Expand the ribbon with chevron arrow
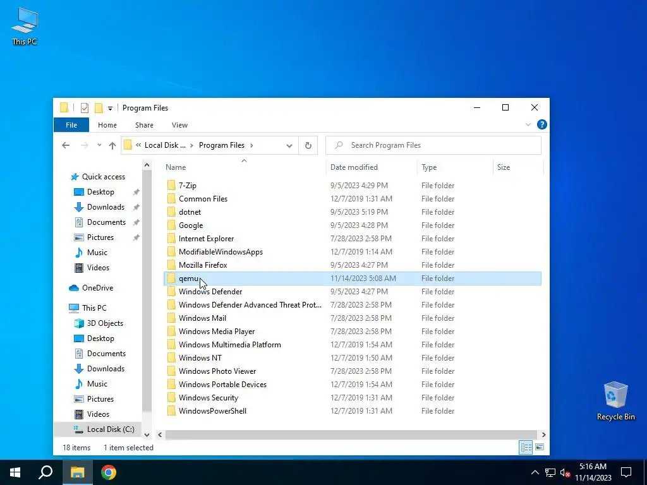Image resolution: width=647 pixels, height=485 pixels. (x=528, y=124)
